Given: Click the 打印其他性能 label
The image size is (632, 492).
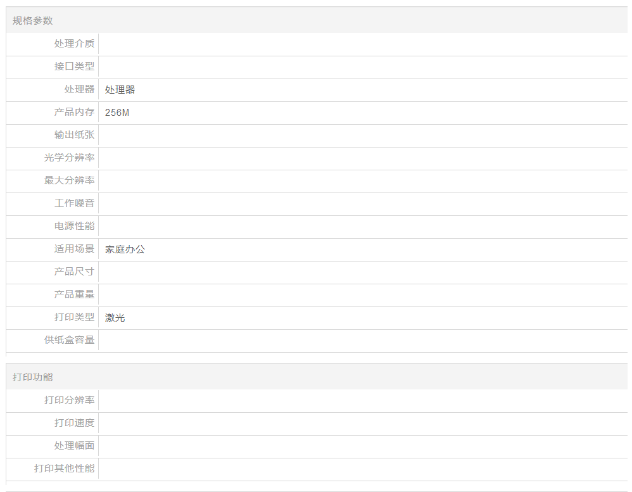Looking at the screenshot, I should [64, 469].
